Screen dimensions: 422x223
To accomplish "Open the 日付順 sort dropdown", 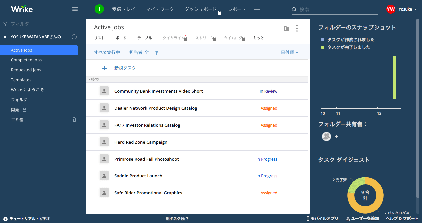I will pos(289,53).
